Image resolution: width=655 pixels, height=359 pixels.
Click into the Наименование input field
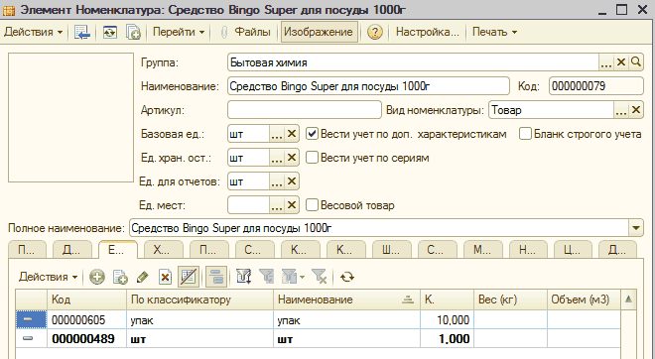368,86
